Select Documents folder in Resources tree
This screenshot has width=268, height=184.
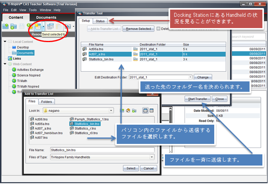[25, 53]
